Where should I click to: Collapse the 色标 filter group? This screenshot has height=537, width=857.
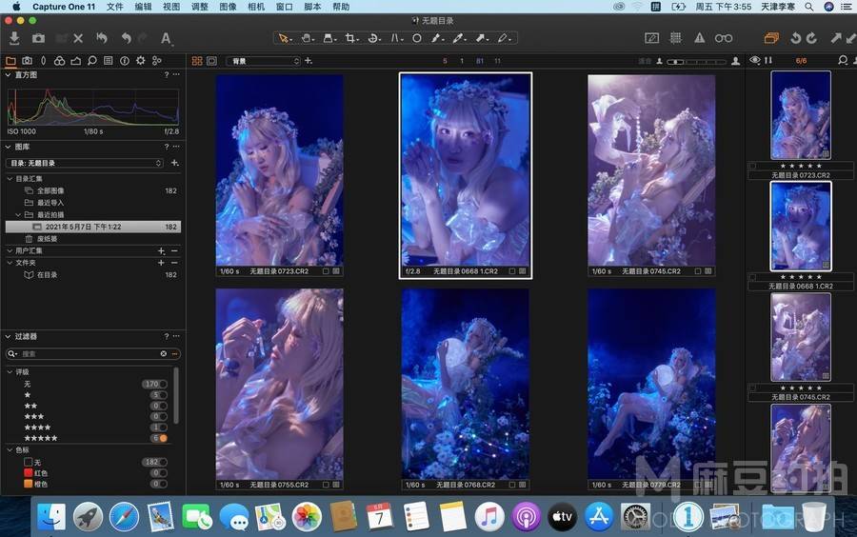click(x=10, y=450)
